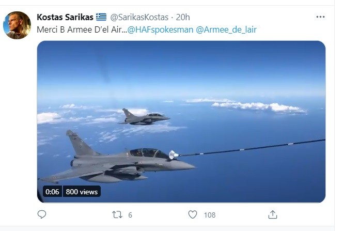The height and width of the screenshot is (231, 343).
Task: Click the reply speech bubble icon
Action: (42, 214)
